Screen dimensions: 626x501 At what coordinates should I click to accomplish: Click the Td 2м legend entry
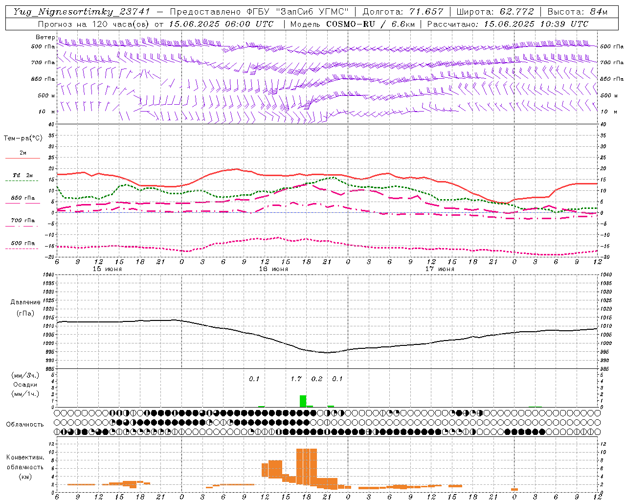(x=22, y=175)
